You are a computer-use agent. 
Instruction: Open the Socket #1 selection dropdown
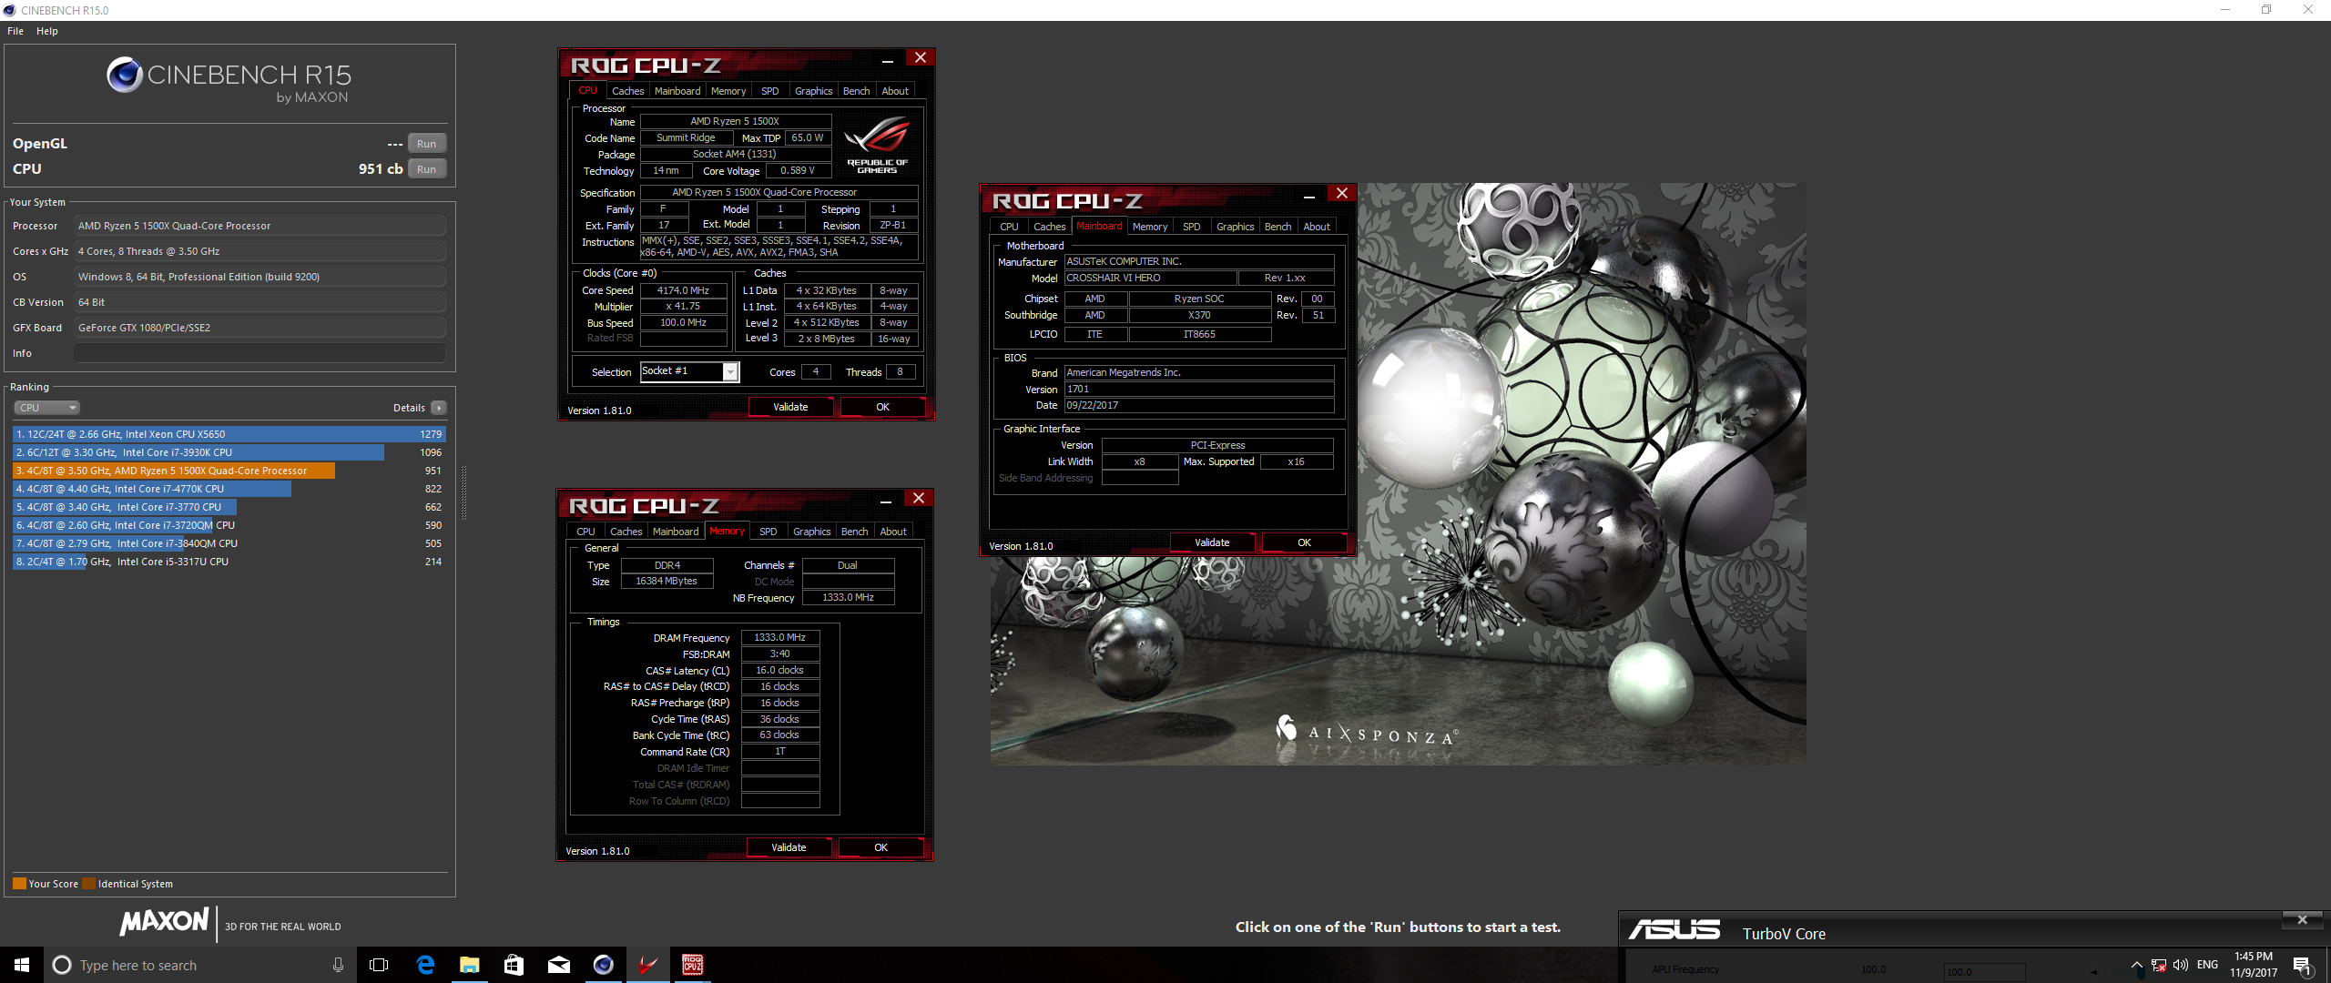tap(690, 371)
